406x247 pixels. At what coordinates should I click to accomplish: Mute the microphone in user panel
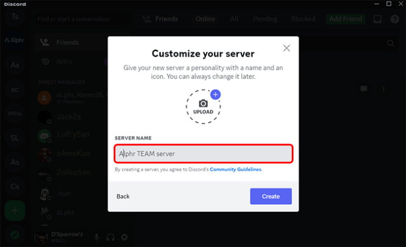coord(96,237)
